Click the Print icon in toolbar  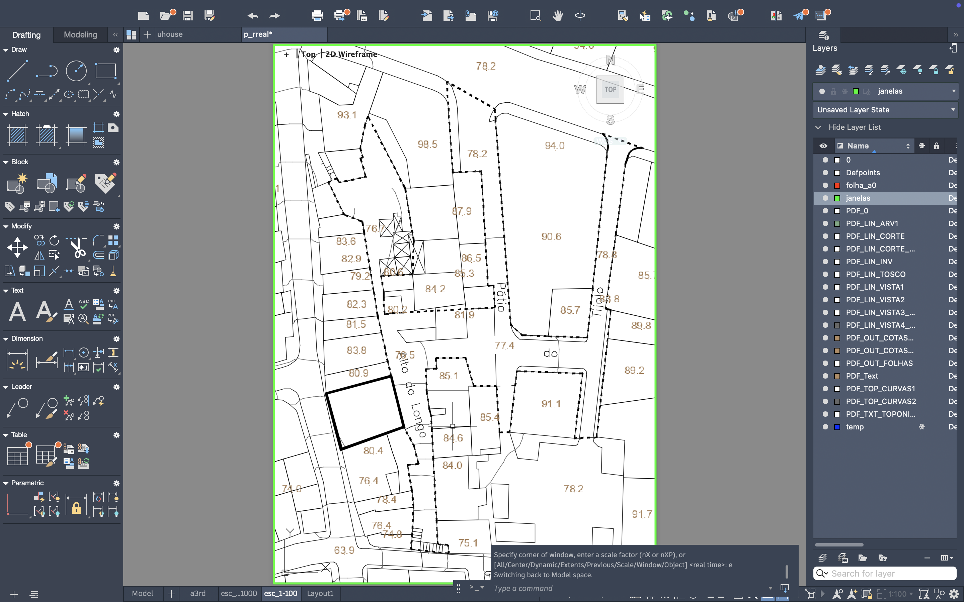tap(317, 15)
